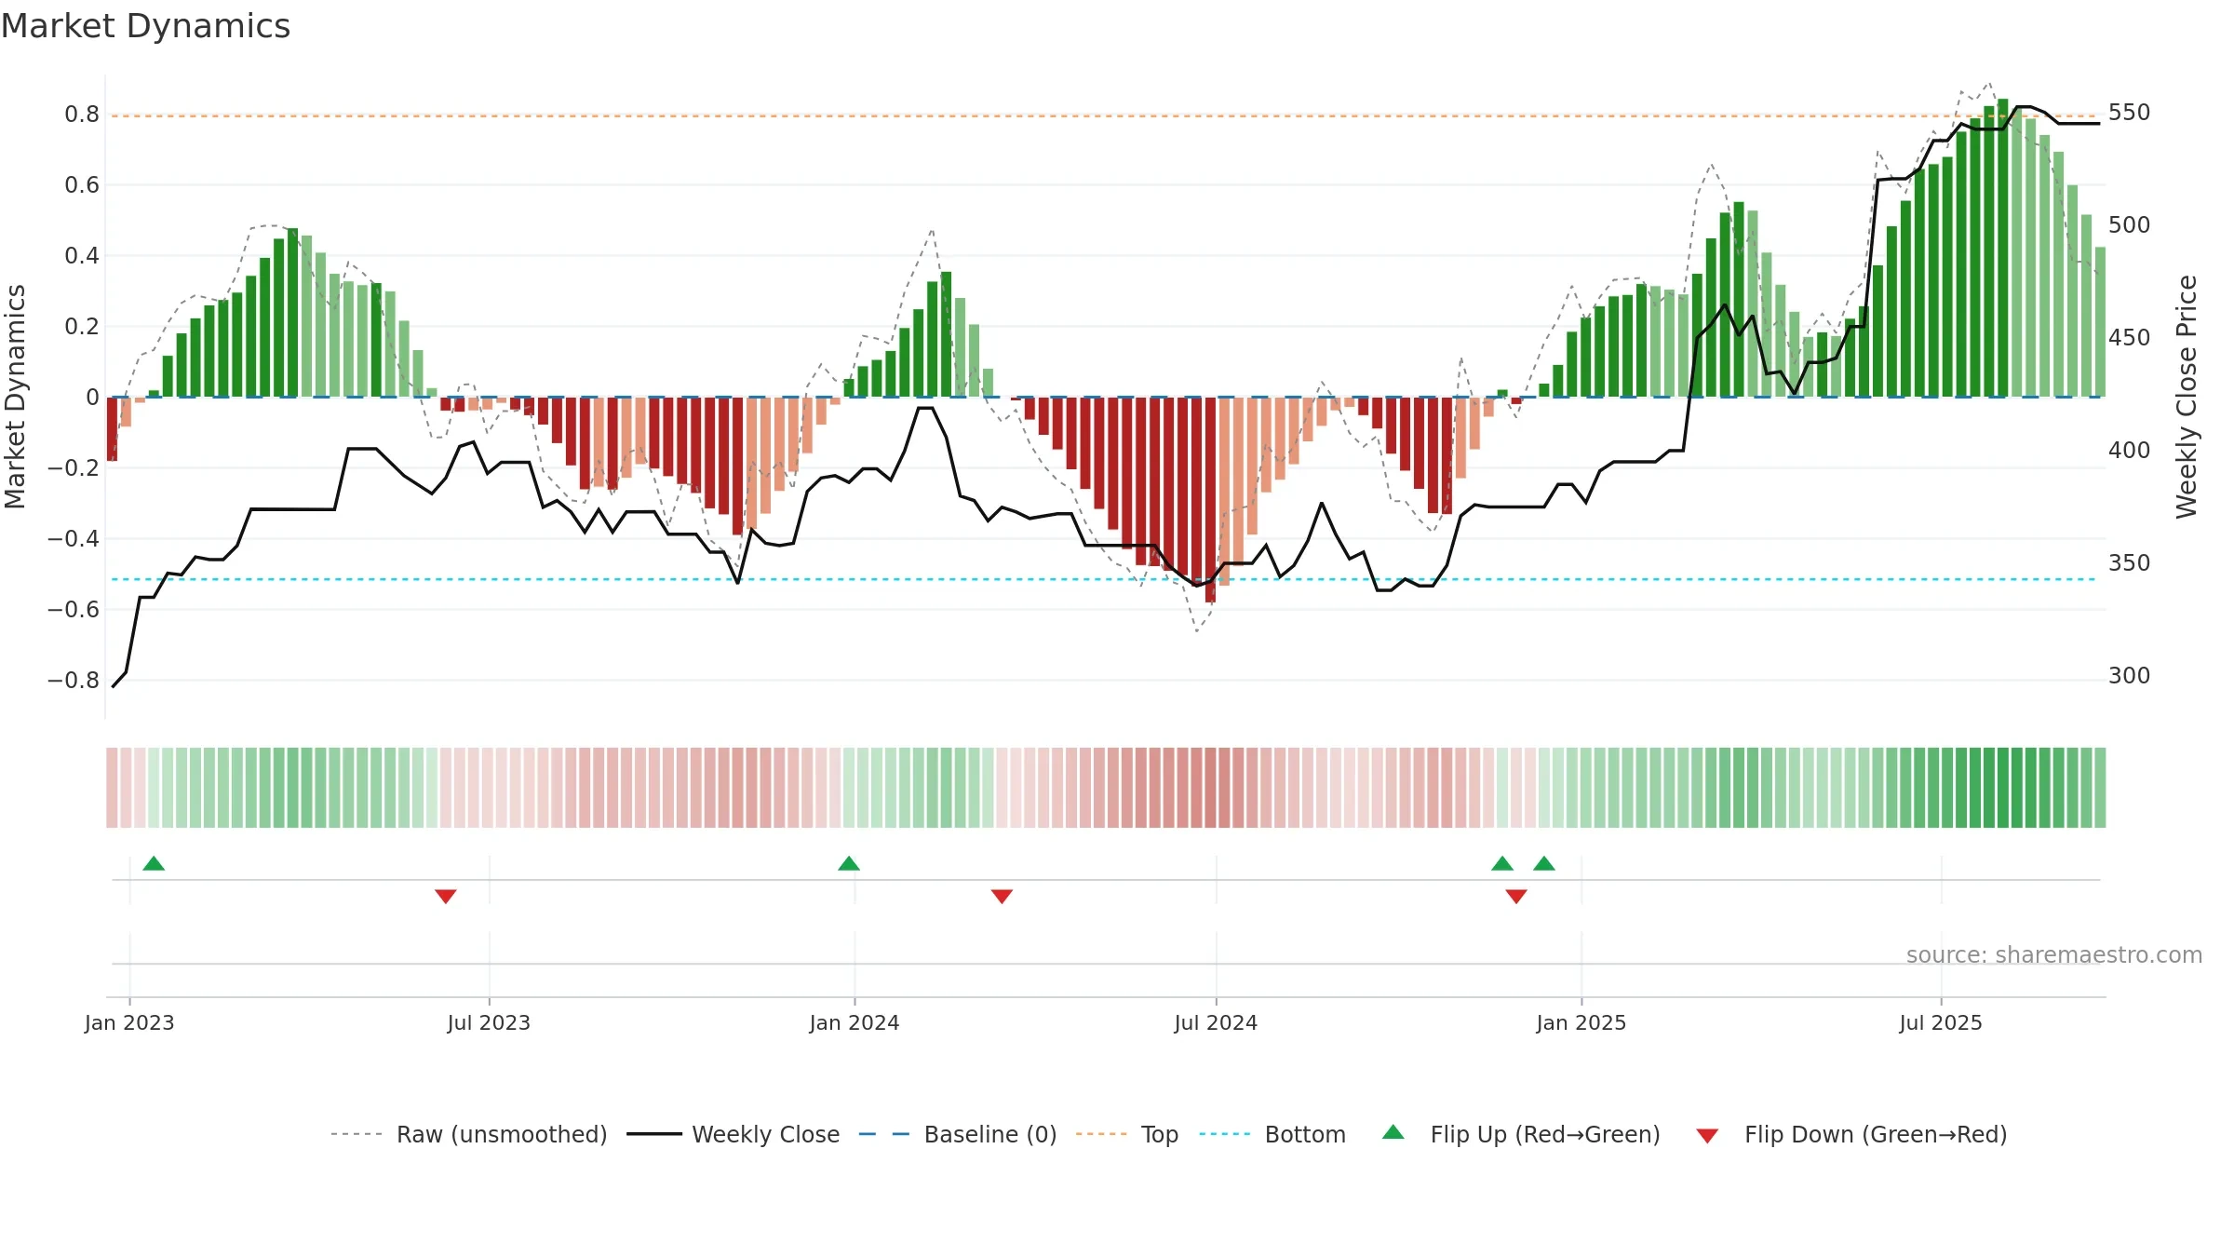Toggle the Flip Down (Green→Red) legend entry
The width and height of the screenshot is (2234, 1257).
(x=1851, y=1134)
